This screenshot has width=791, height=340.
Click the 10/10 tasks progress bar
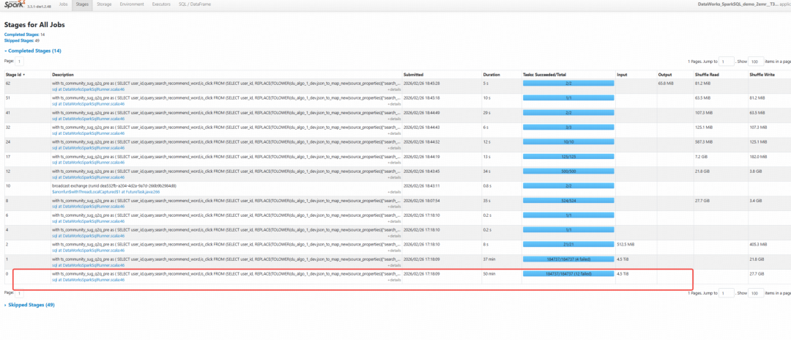coord(568,141)
